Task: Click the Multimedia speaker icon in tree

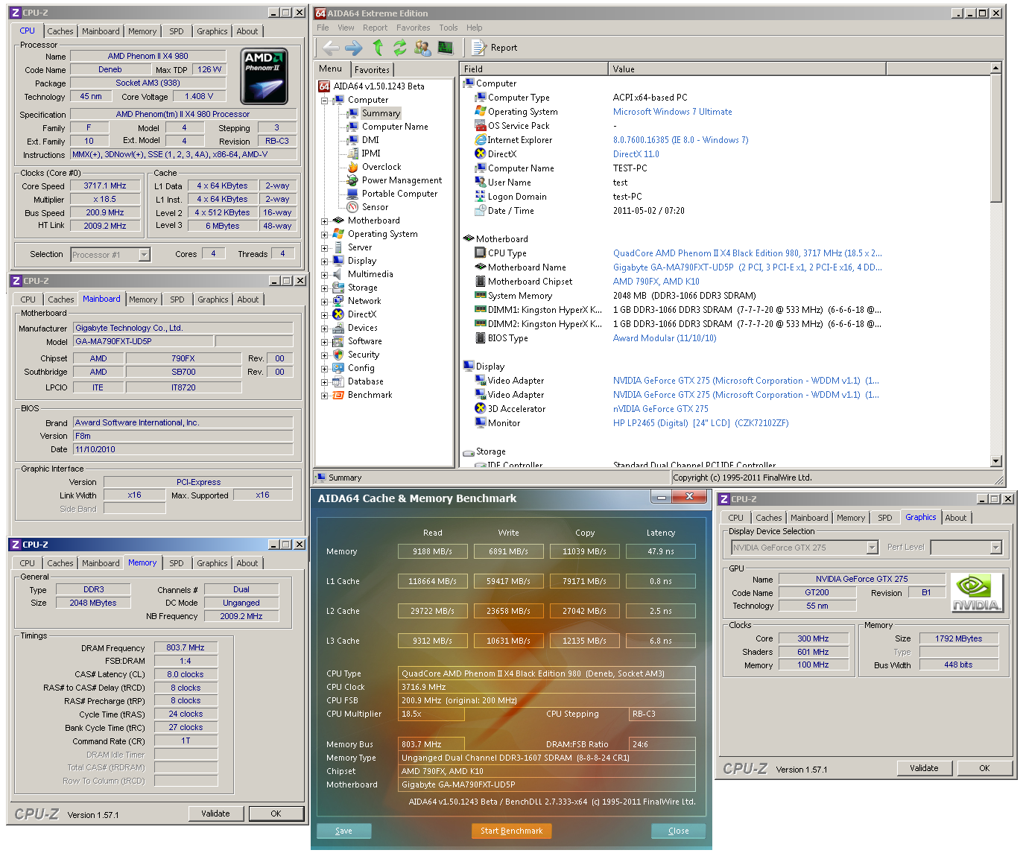Action: pos(338,274)
